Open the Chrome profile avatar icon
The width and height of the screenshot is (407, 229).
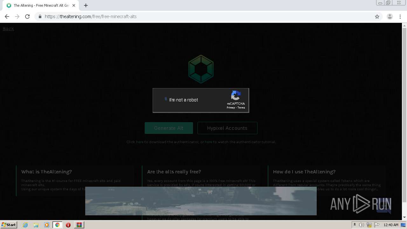click(x=390, y=17)
